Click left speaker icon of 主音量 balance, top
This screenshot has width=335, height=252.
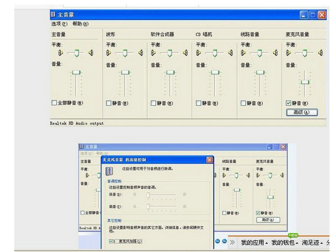click(x=61, y=52)
